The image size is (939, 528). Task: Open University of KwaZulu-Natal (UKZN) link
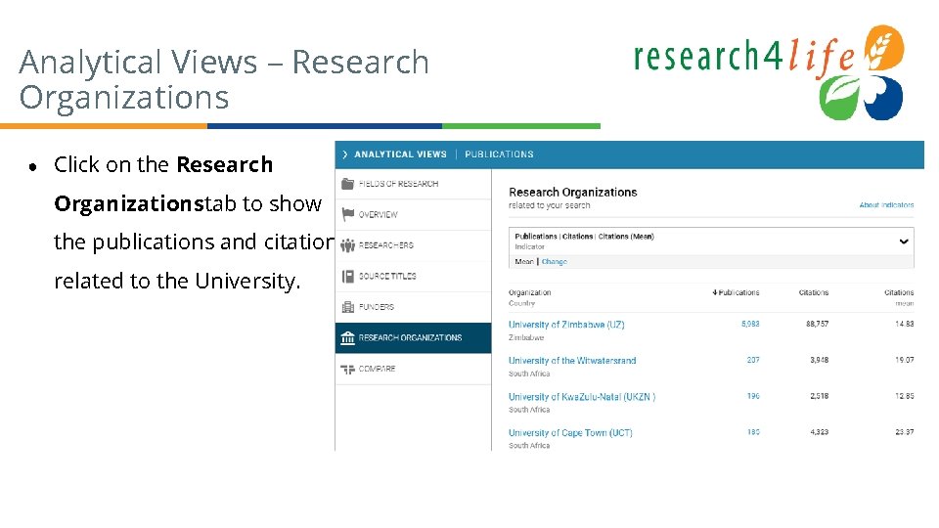(x=581, y=396)
